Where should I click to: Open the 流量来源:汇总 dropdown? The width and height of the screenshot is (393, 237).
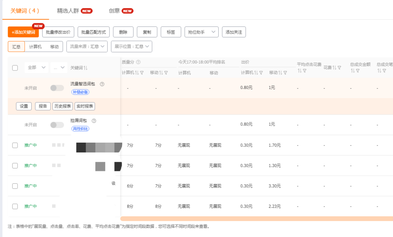coord(87,46)
